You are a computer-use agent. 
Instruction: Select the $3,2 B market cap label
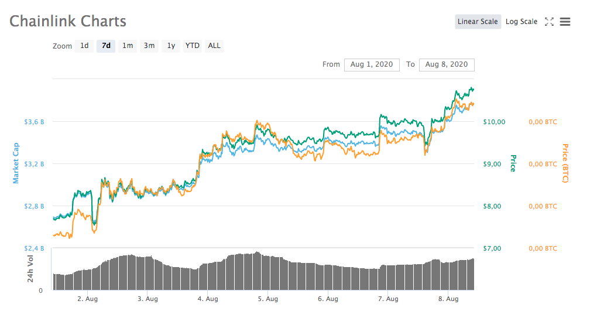point(34,164)
